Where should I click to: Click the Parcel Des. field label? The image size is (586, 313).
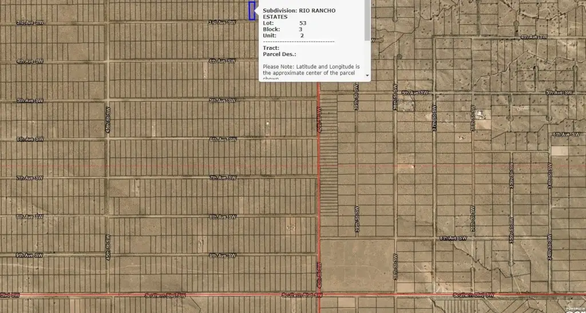[279, 54]
